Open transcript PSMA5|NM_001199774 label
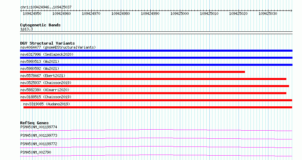This screenshot has width=302, height=160. point(39,127)
